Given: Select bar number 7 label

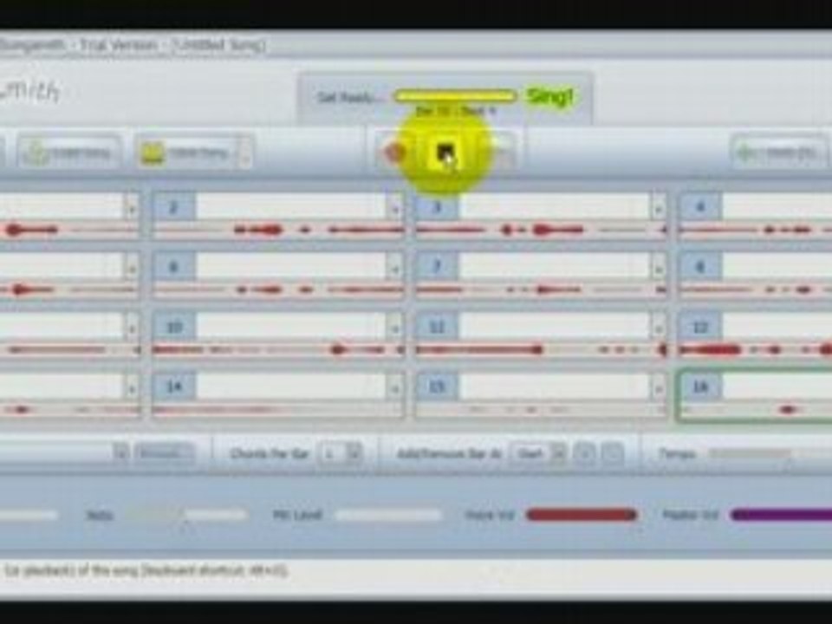Looking at the screenshot, I should [437, 266].
